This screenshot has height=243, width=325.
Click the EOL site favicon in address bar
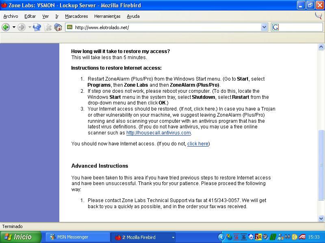click(69, 27)
